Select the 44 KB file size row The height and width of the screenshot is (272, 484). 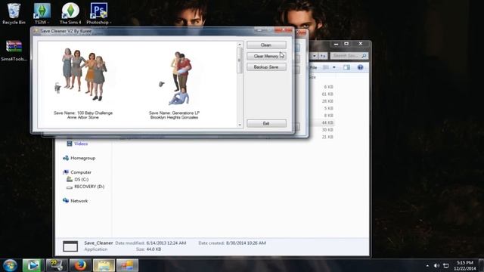[x=327, y=122]
